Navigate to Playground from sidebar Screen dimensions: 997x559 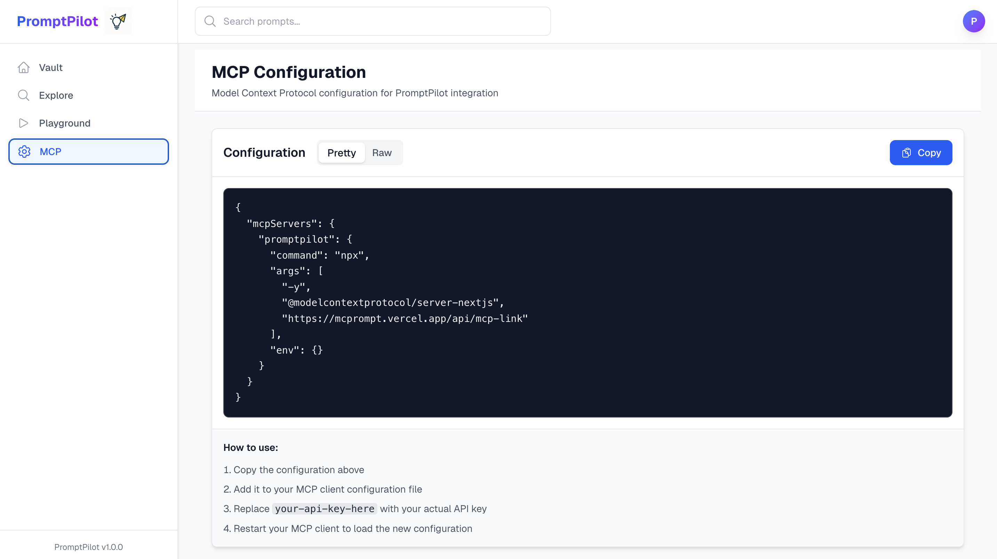pyautogui.click(x=65, y=123)
